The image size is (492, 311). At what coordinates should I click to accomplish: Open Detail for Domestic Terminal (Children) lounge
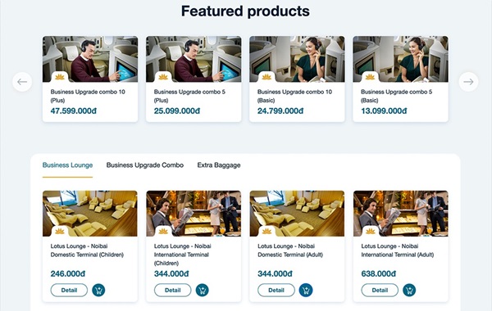[69, 290]
